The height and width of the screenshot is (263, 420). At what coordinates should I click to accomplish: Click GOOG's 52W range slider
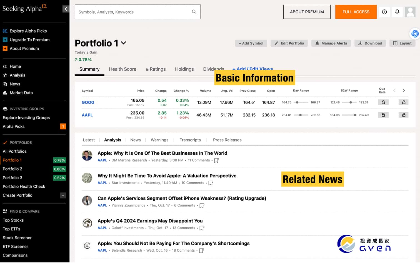coord(349,102)
